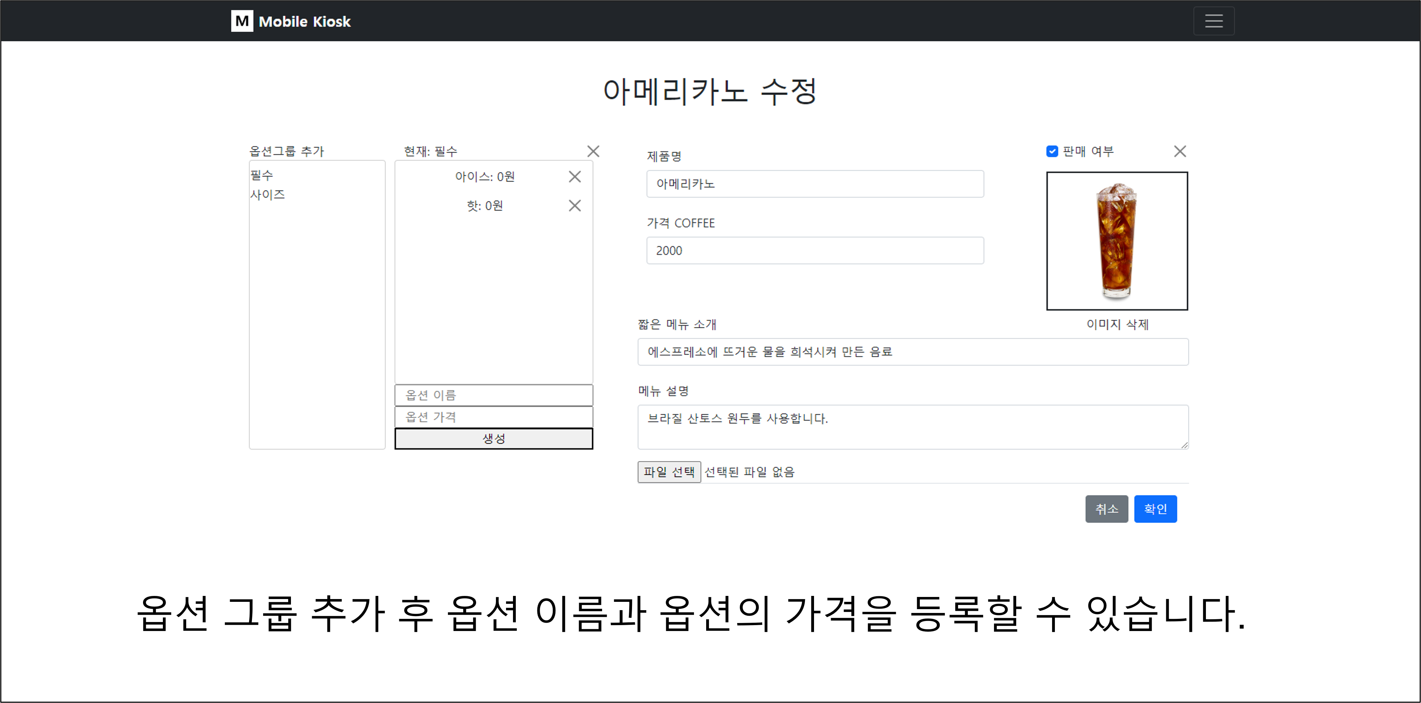Viewport: 1421px width, 703px height.
Task: Click the 생성 button
Action: click(494, 438)
